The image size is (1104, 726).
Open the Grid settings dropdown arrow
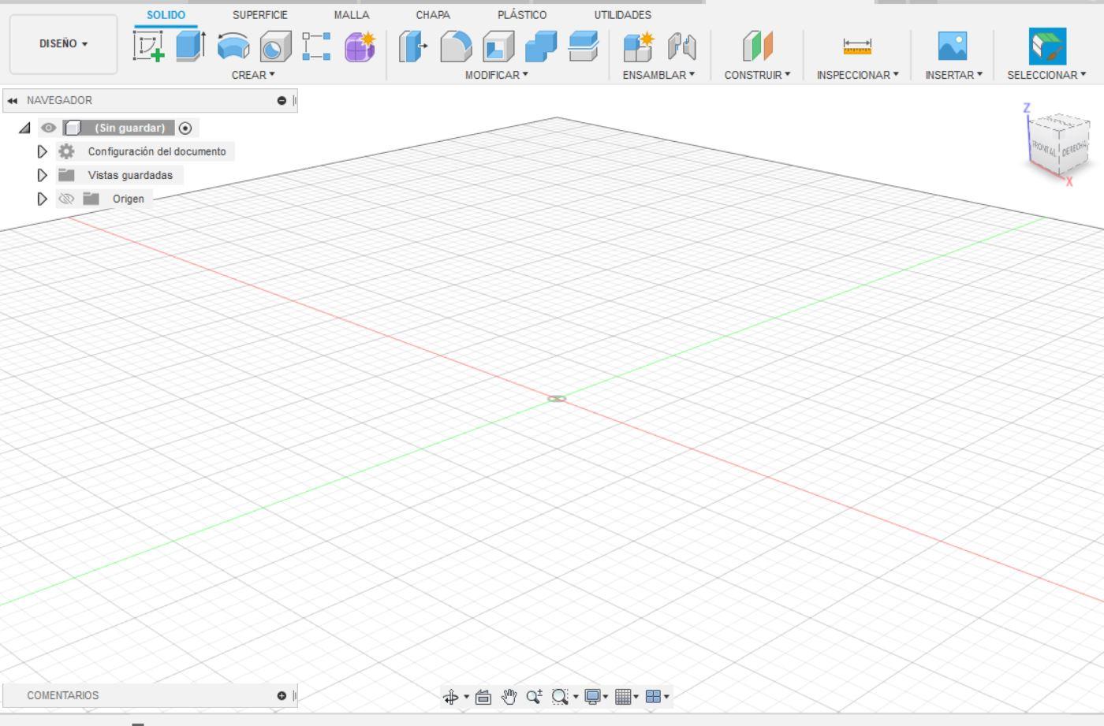tap(636, 697)
